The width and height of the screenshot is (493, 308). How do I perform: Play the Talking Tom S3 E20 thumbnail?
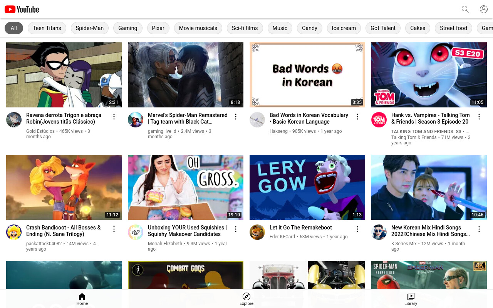(429, 75)
